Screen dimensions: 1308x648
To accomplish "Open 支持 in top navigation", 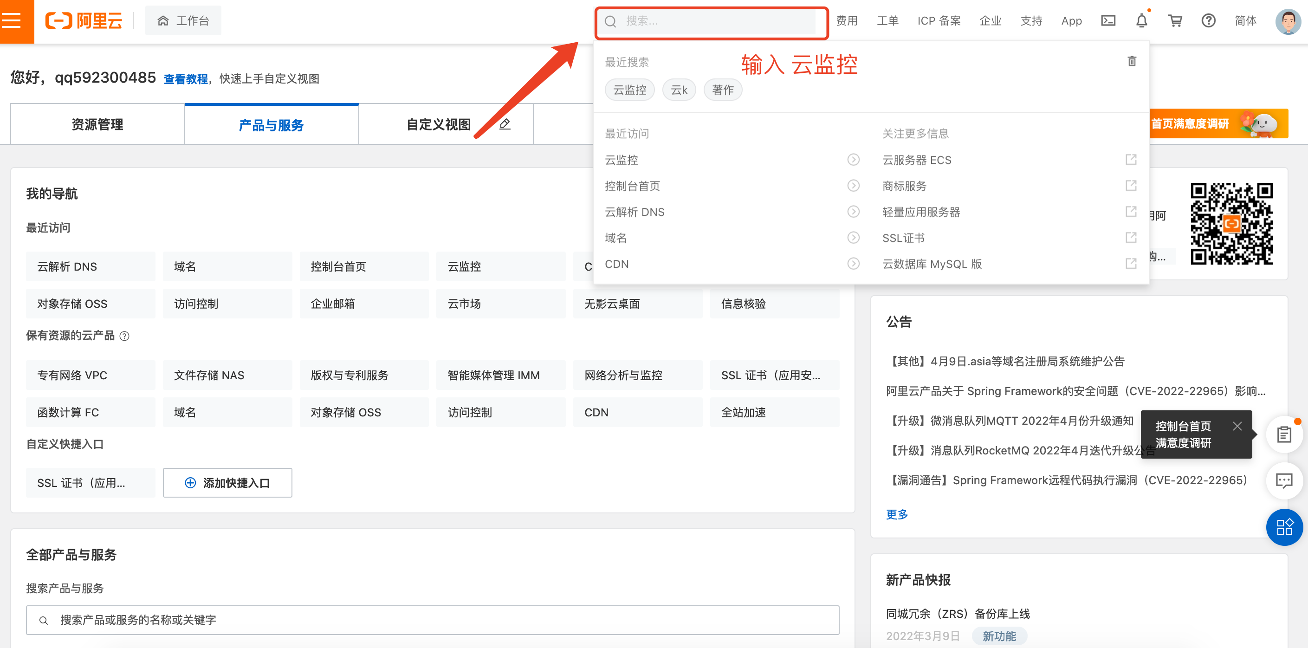I will (x=1031, y=21).
